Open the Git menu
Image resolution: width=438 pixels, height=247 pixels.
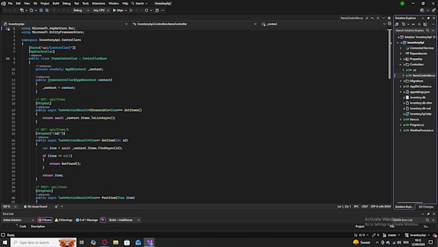pyautogui.click(x=35, y=3)
